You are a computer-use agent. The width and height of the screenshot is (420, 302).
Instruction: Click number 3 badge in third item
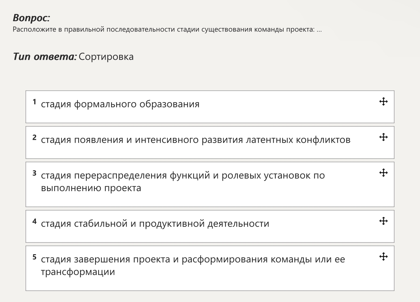click(34, 173)
